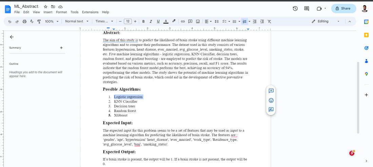Open the Extensions menu
373x167 pixels.
(90, 12)
